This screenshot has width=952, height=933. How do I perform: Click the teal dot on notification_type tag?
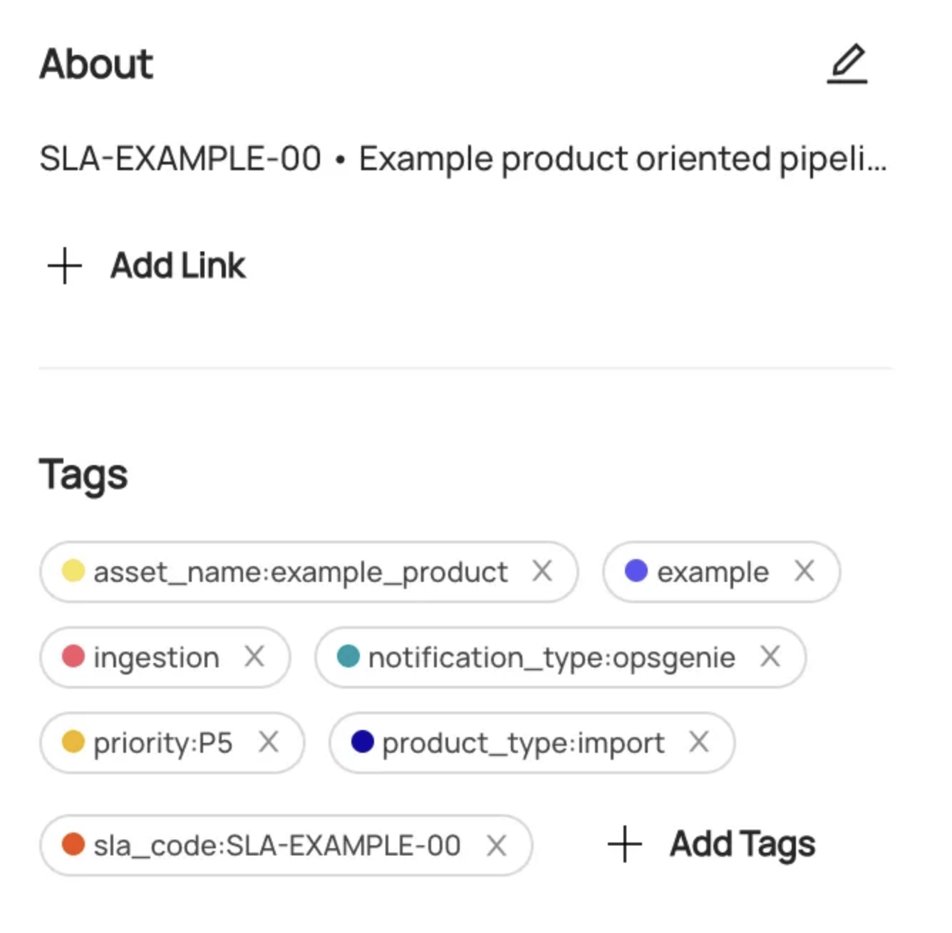click(349, 657)
